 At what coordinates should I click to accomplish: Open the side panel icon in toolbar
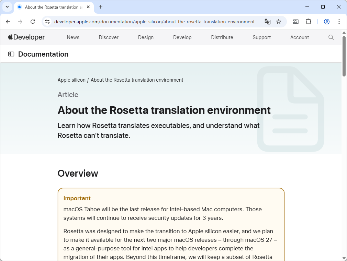tap(296, 22)
